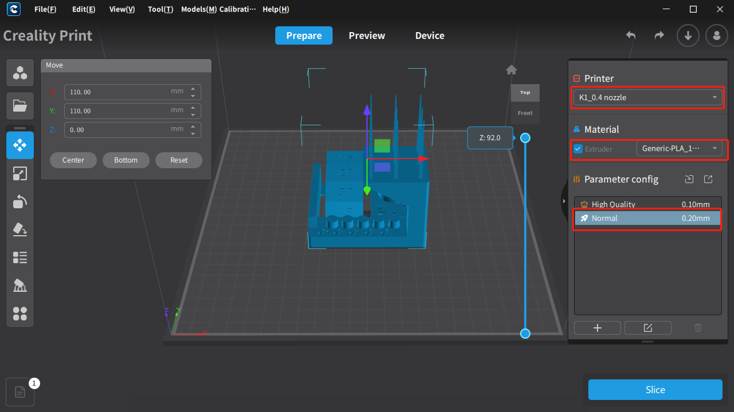Open the user account profile icon
Viewport: 734px width, 412px height.
point(717,35)
